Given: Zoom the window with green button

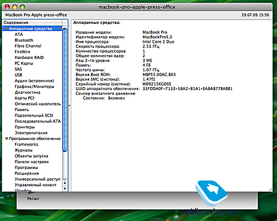Looking at the screenshot, I should [22, 7].
